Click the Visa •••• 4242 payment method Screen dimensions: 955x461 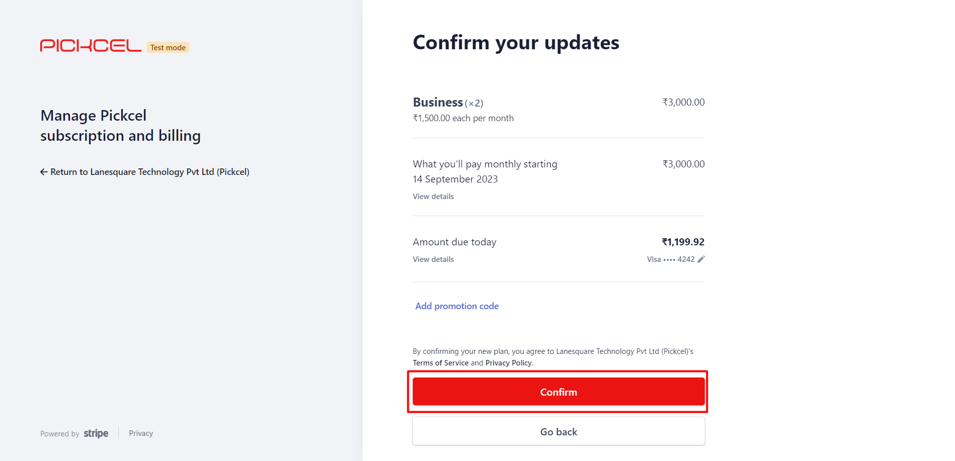coord(671,259)
